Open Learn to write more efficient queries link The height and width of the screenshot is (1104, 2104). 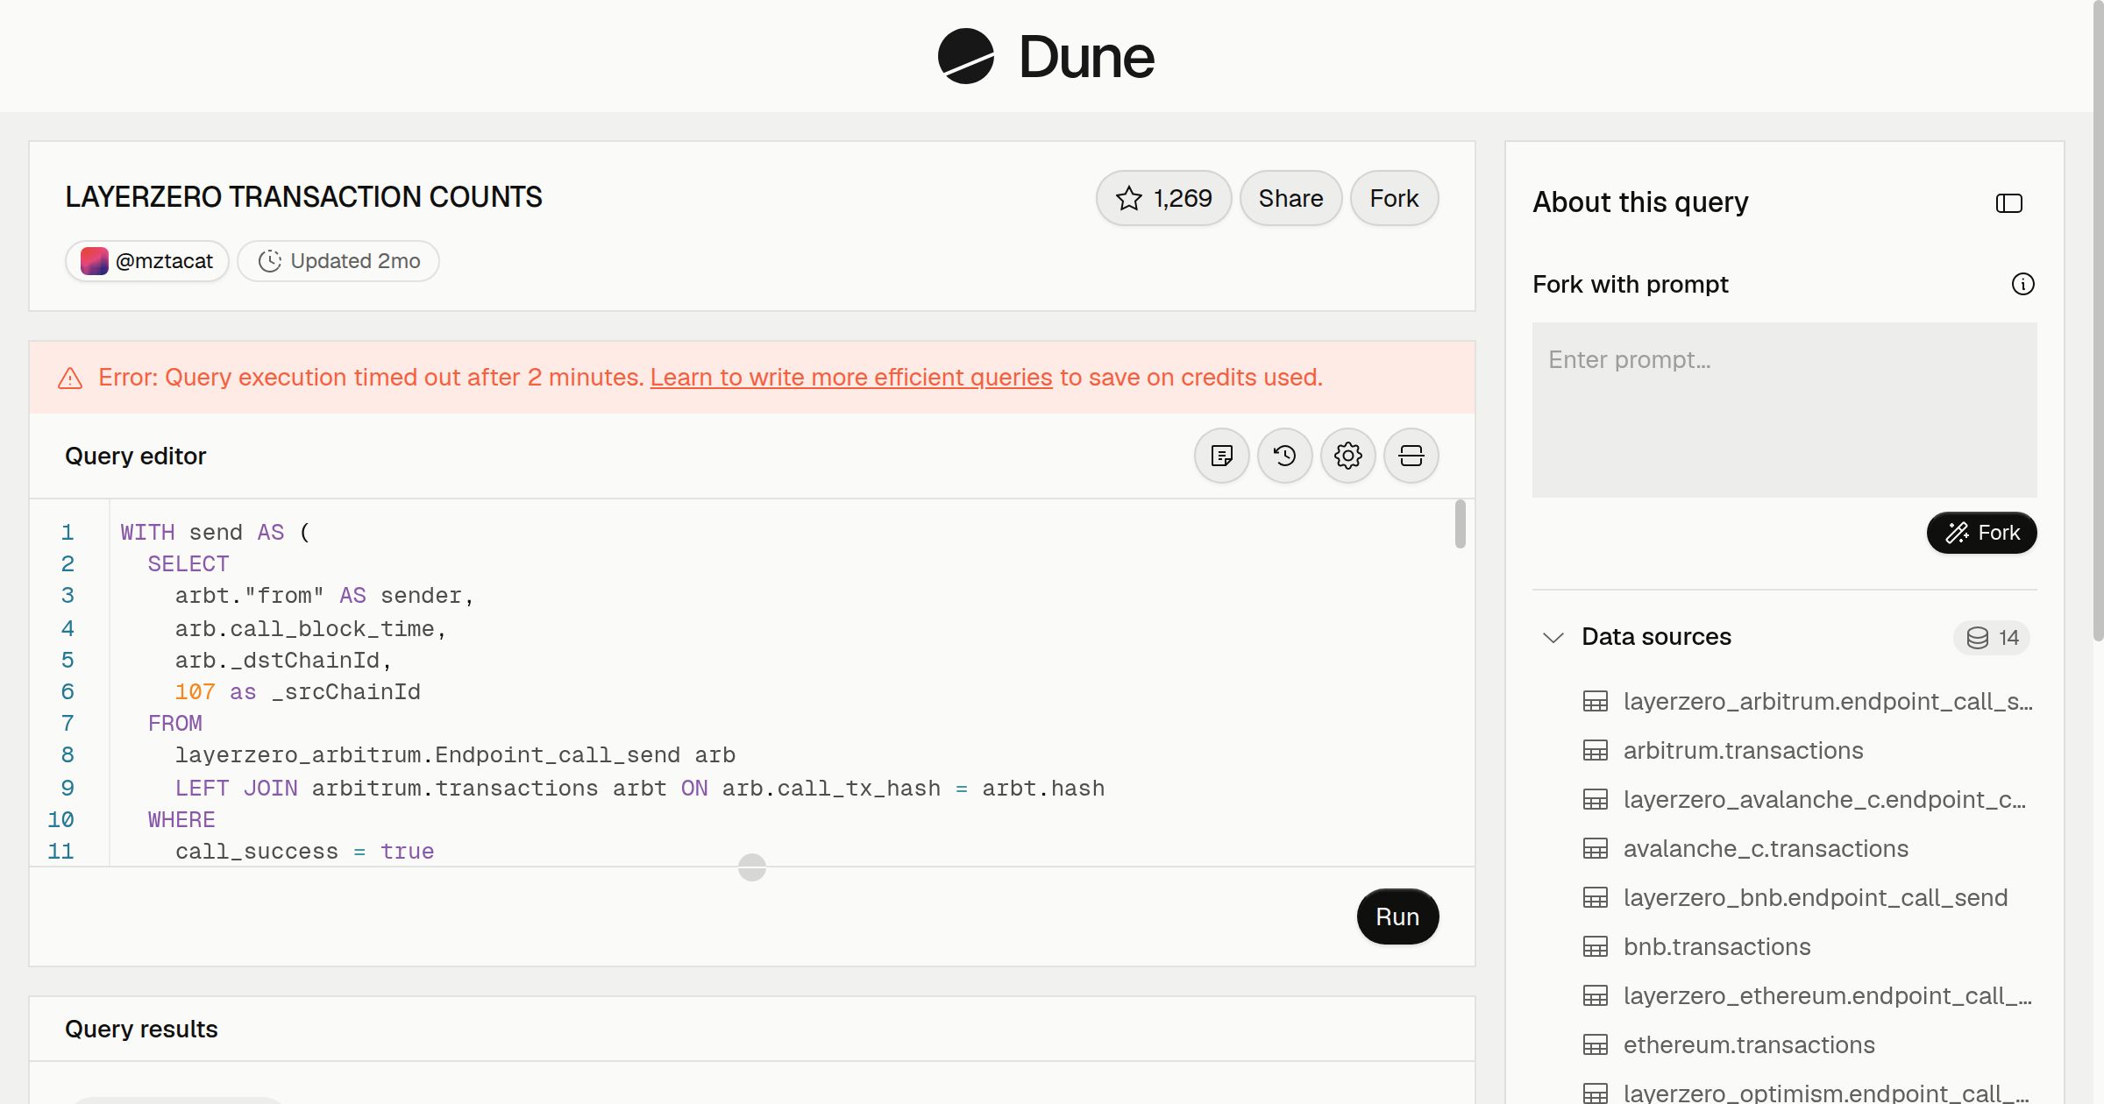coord(851,377)
